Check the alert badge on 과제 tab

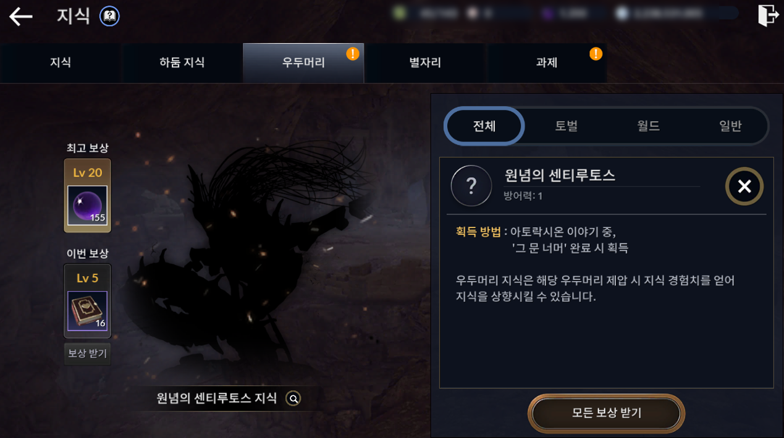click(x=596, y=54)
